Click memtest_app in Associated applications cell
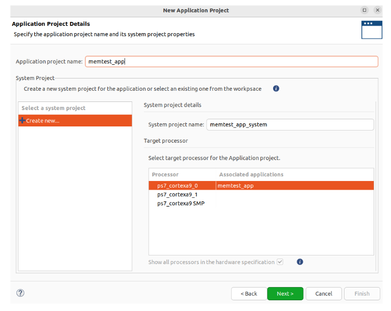This screenshot has height=311, width=391. (236, 186)
